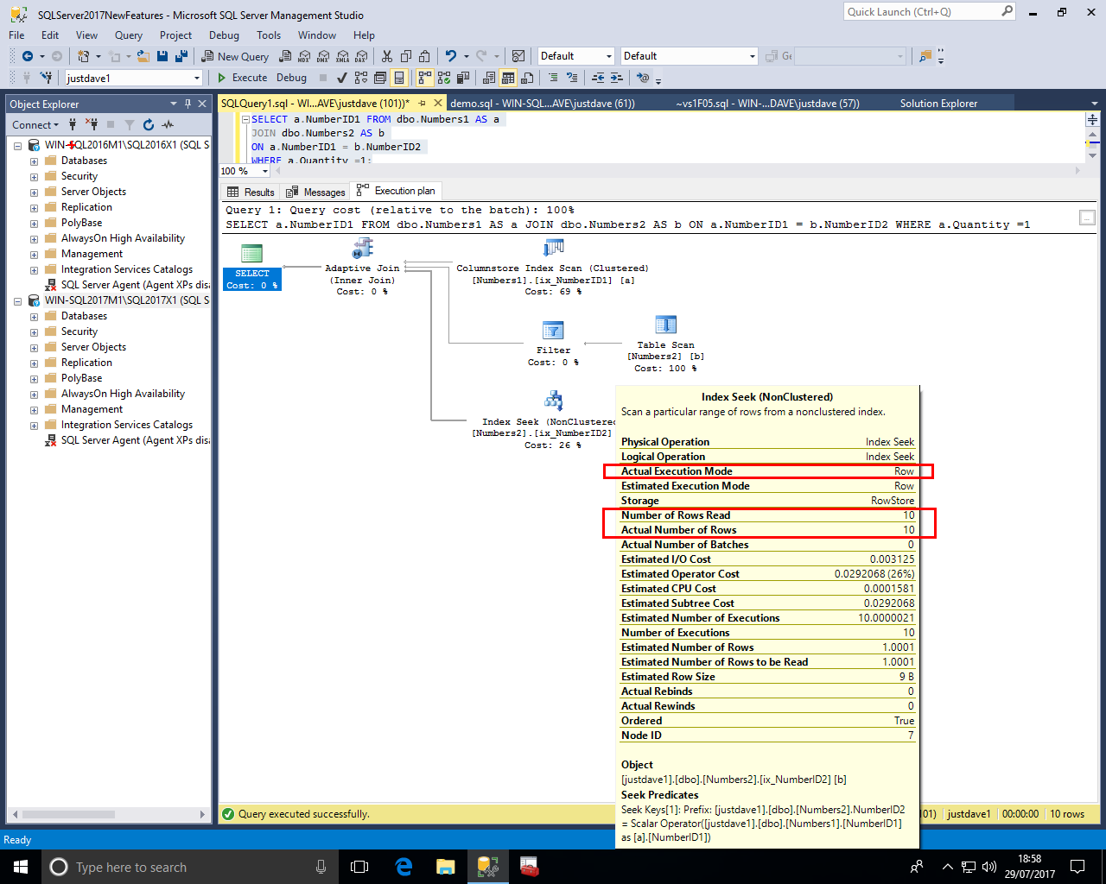Click the Disconnect icon in Object Explorer
This screenshot has height=884, width=1106.
(x=92, y=125)
